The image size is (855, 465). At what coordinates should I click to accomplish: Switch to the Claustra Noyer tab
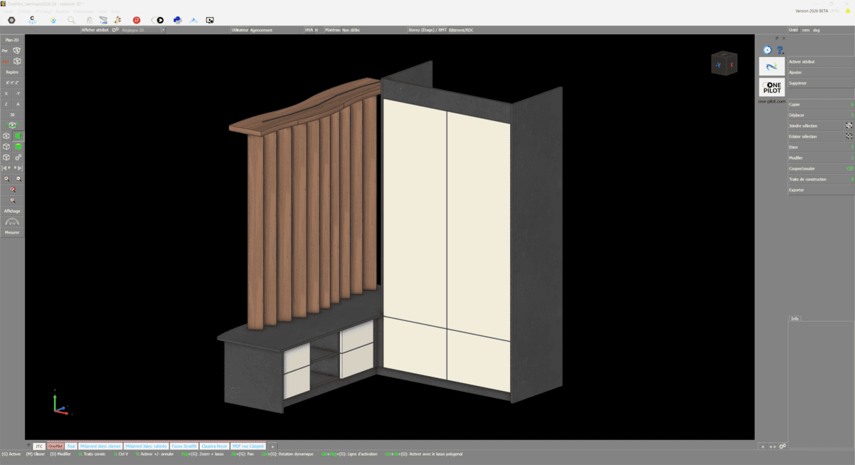click(x=214, y=446)
